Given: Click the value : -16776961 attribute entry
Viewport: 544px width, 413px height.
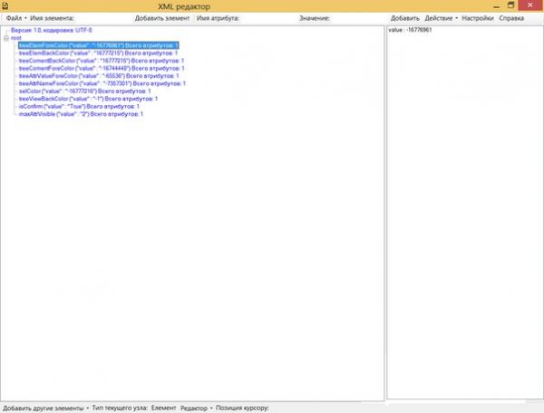Looking at the screenshot, I should [410, 30].
